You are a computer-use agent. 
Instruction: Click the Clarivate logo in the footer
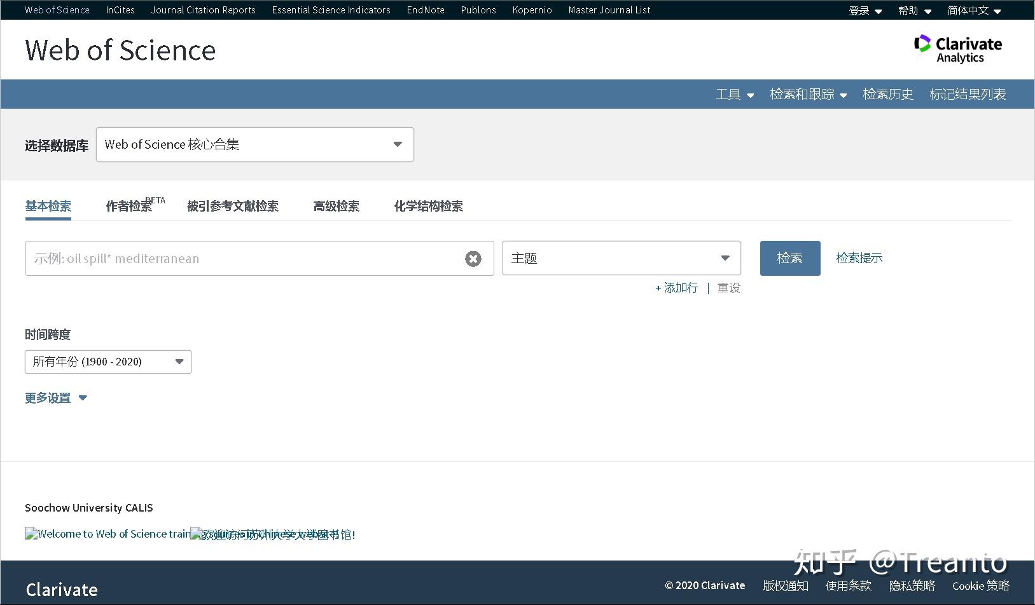point(61,589)
